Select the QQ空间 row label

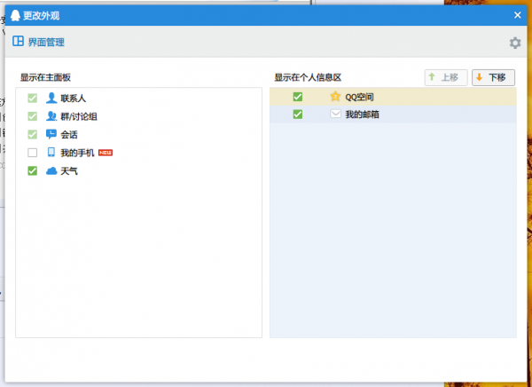[360, 97]
